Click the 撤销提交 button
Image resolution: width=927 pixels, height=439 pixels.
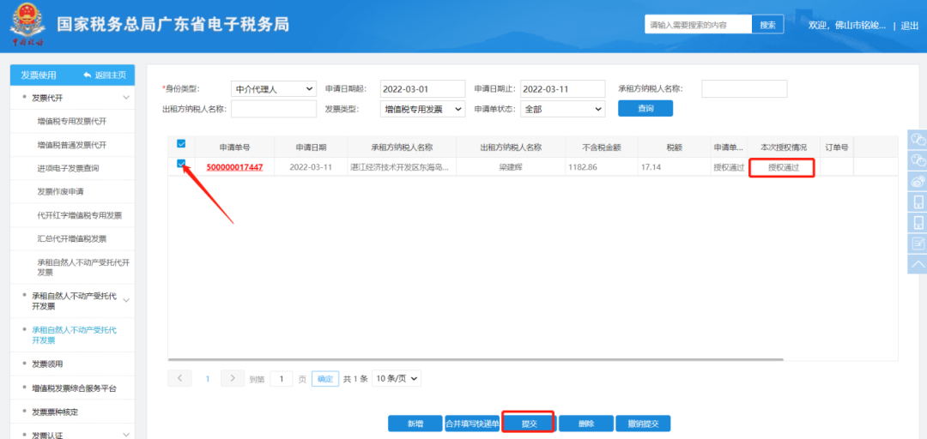point(643,424)
